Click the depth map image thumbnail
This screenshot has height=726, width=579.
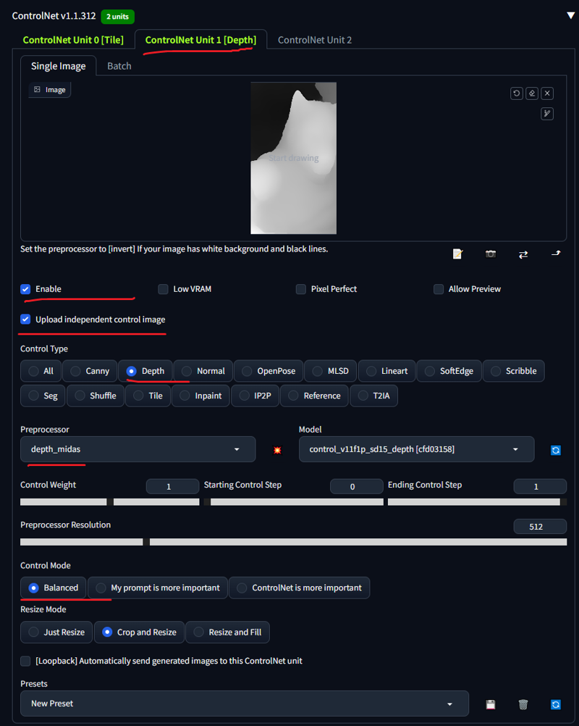coord(294,158)
